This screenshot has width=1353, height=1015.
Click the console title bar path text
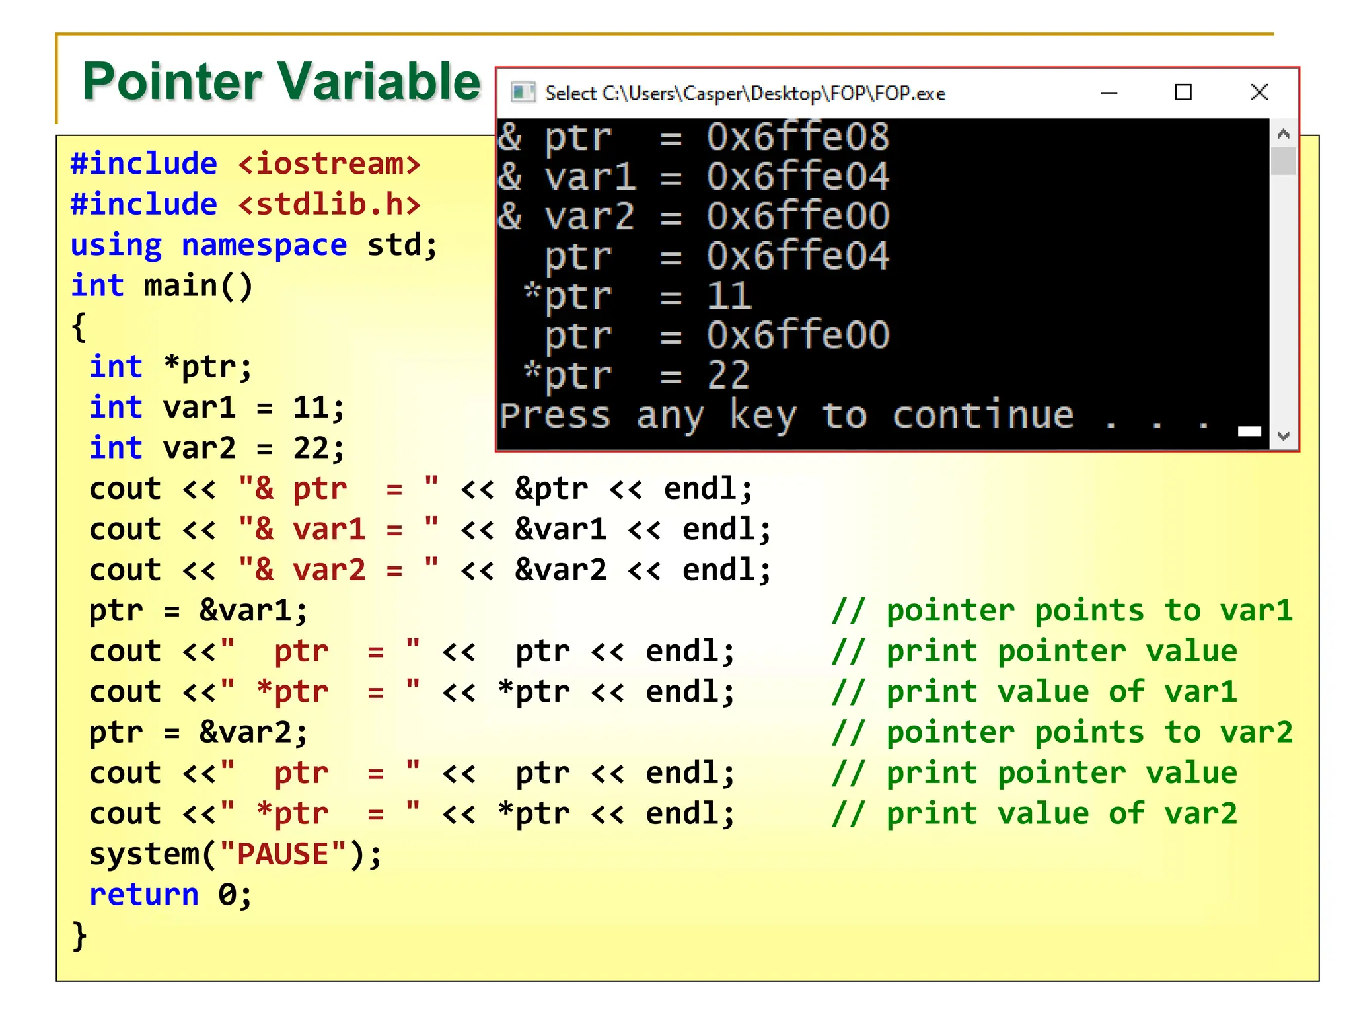point(745,94)
